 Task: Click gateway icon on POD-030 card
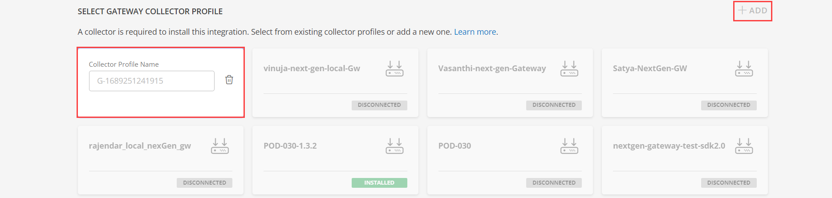tap(569, 146)
